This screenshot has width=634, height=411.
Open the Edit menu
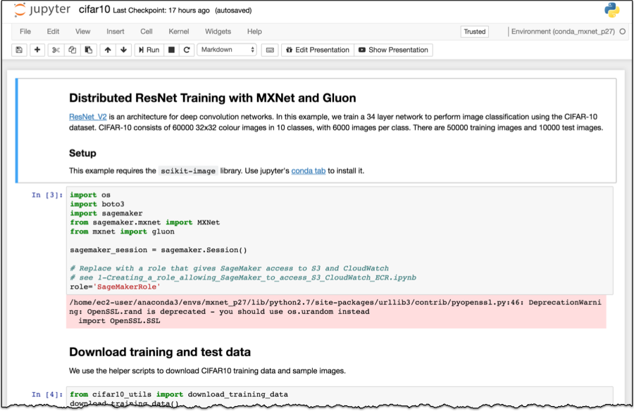[x=53, y=32]
